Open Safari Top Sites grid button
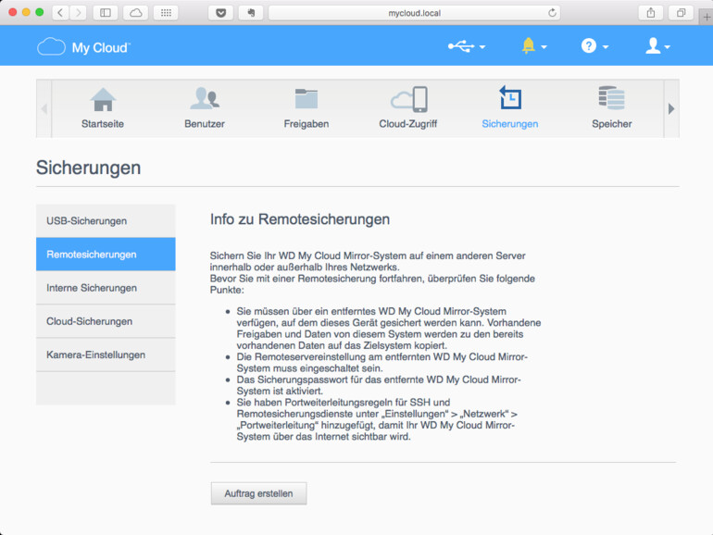 point(166,13)
